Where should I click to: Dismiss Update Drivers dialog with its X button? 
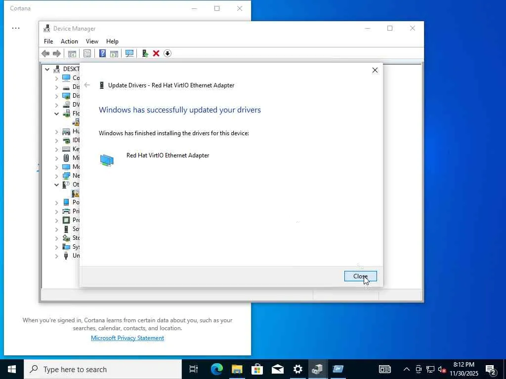point(375,70)
